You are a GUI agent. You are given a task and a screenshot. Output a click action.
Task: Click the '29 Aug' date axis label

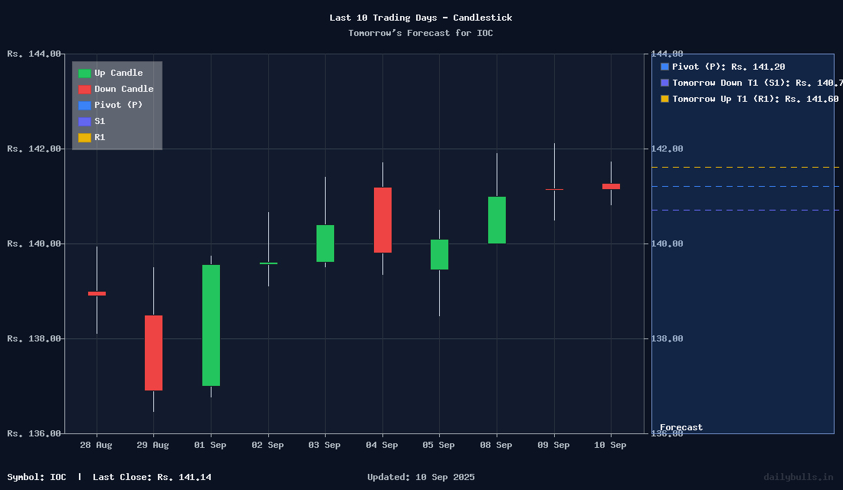(153, 445)
